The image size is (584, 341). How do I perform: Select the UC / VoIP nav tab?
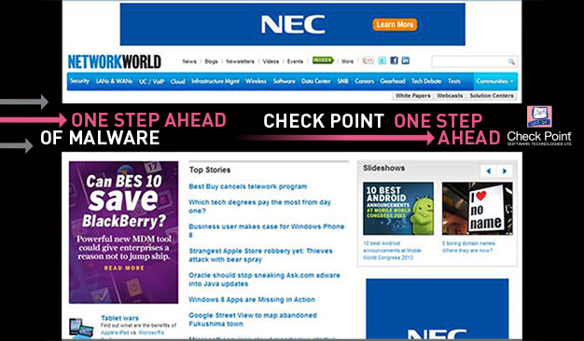151,81
